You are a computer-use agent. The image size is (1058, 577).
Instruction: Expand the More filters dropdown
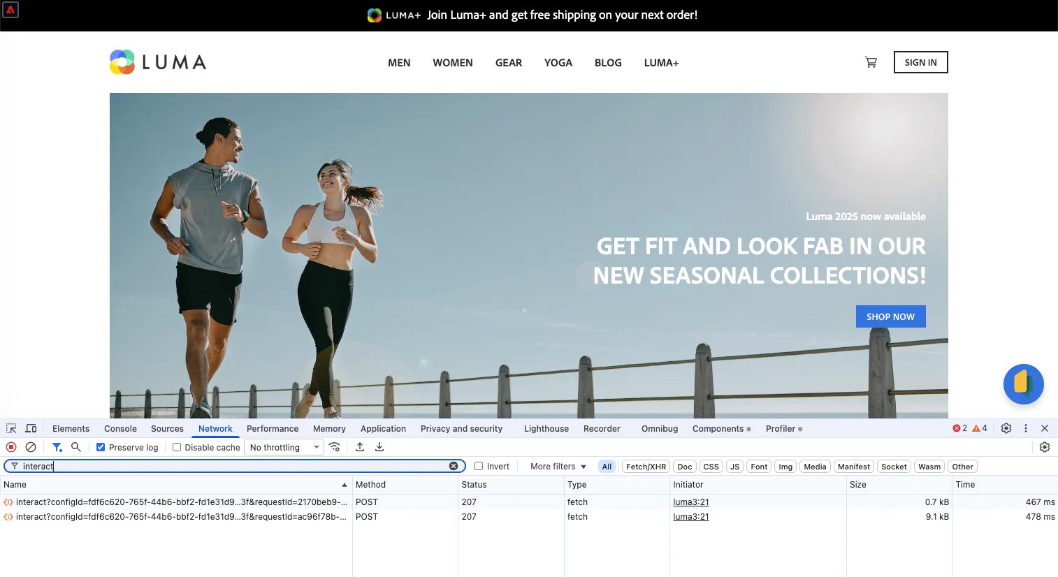pos(558,467)
